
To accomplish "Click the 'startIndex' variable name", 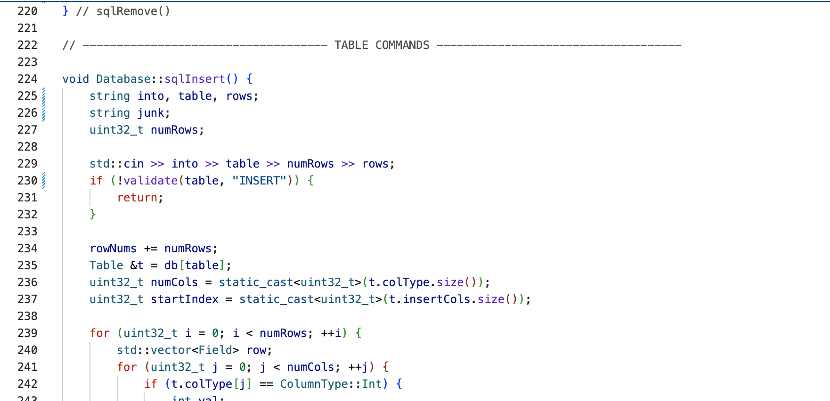I will coord(185,299).
